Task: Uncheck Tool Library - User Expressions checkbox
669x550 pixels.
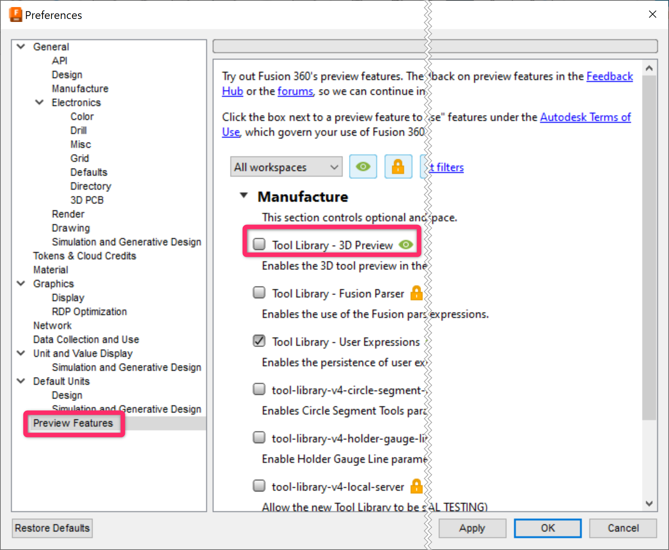Action: point(259,341)
